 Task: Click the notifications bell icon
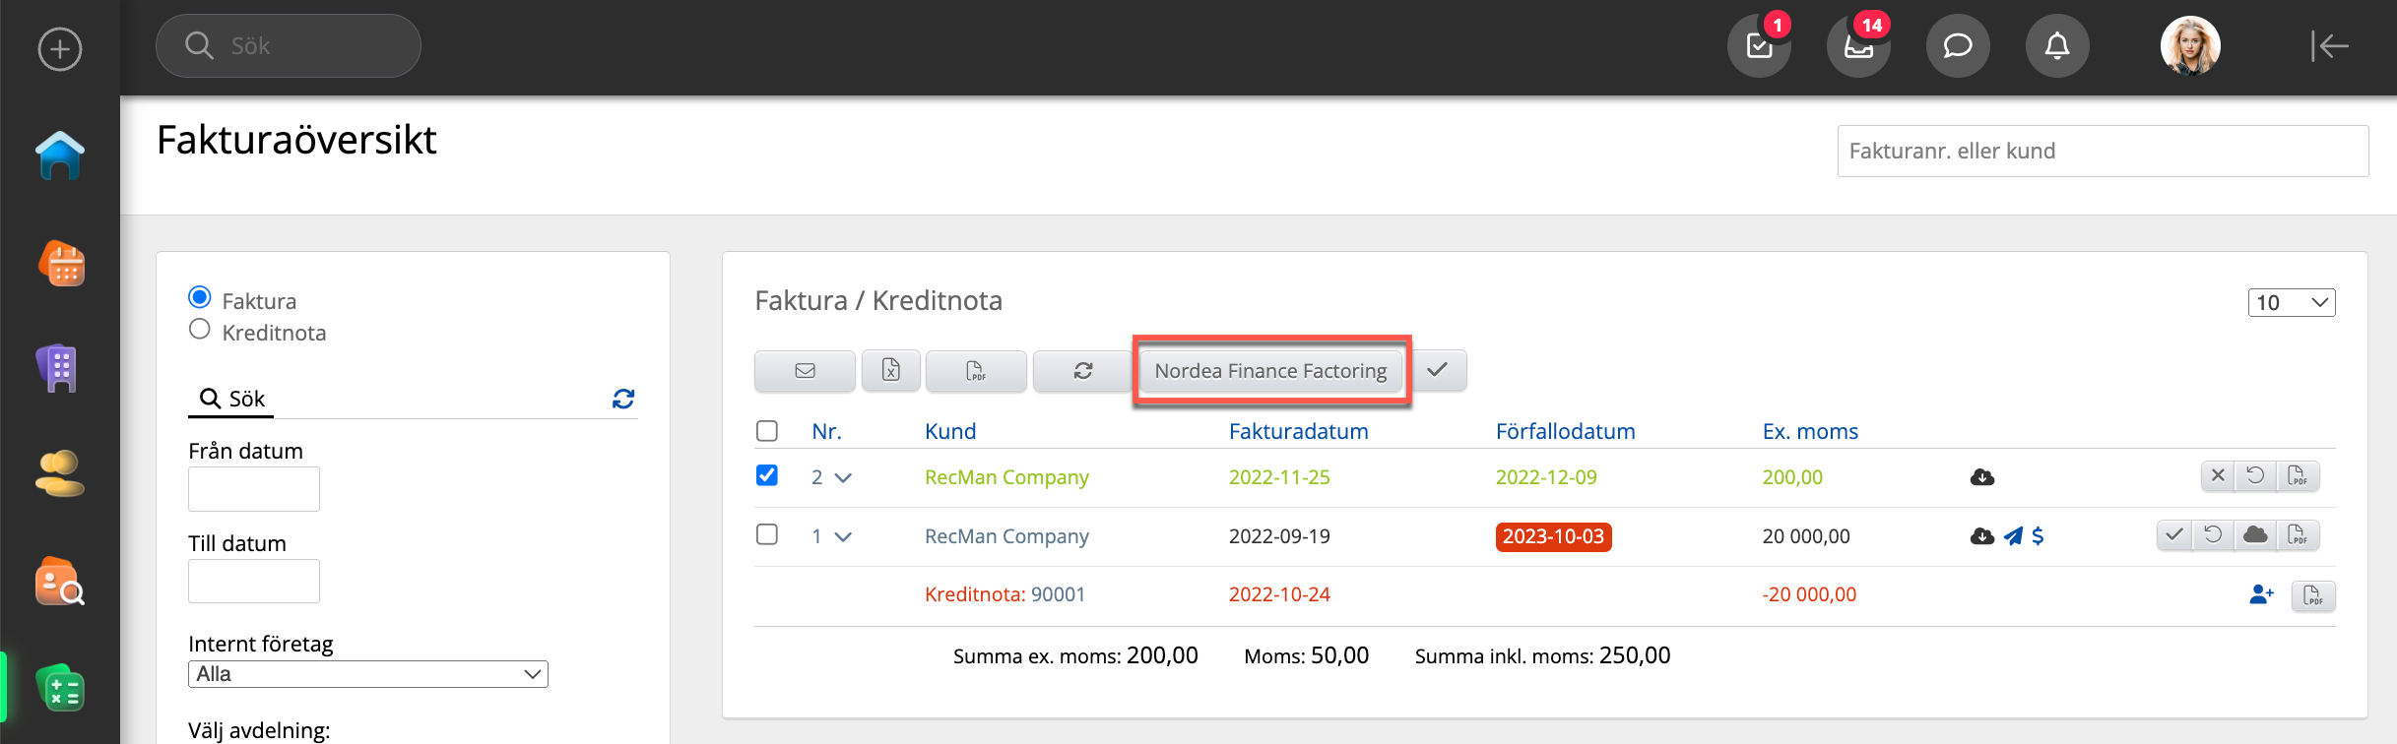tap(2056, 46)
